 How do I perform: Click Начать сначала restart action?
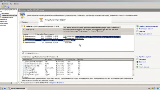[144, 67]
